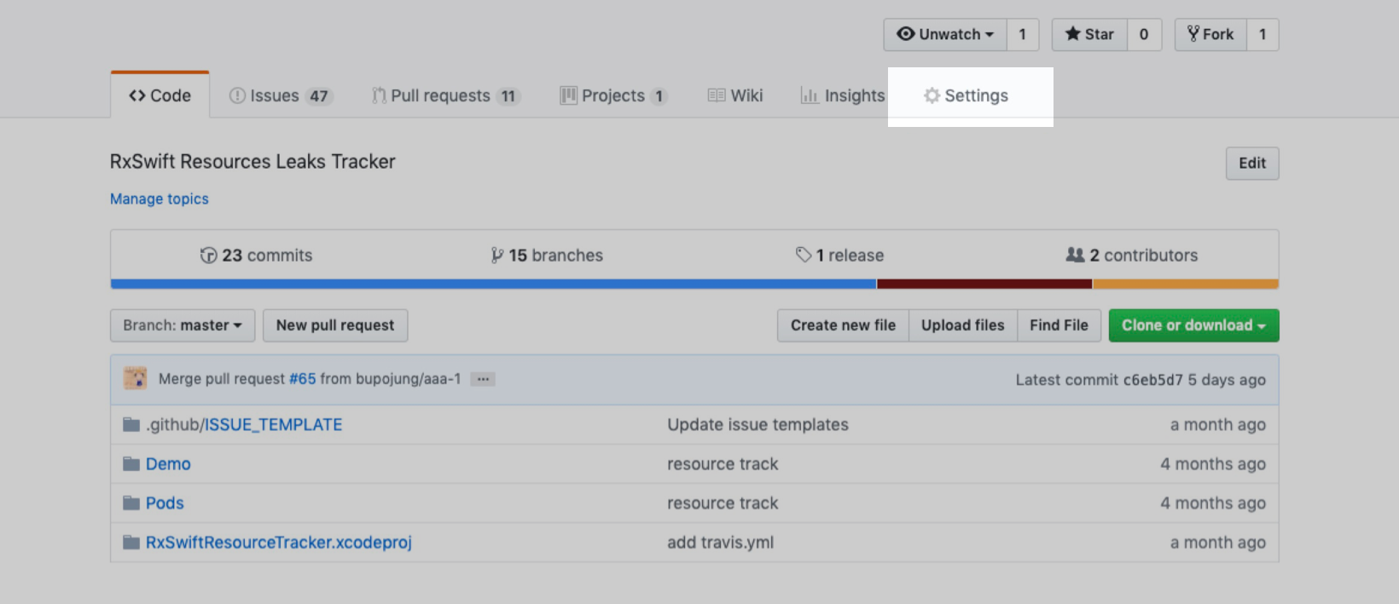The width and height of the screenshot is (1399, 604).
Task: Click the blue language bar segment
Action: [493, 284]
